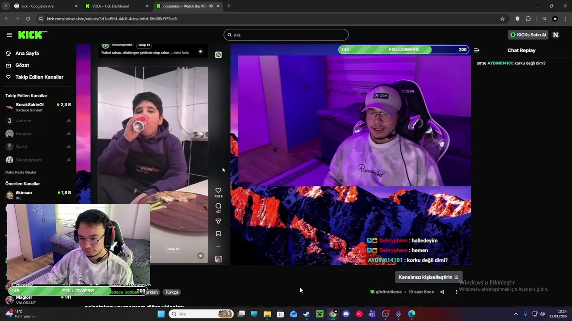Expand Daha Fazla Göster list
This screenshot has height=321, width=572.
pos(21,172)
